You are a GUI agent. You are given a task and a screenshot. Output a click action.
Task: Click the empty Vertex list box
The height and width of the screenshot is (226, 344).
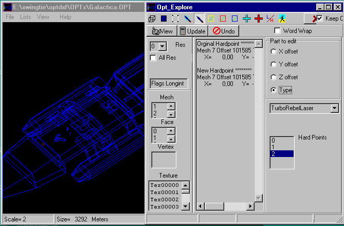point(164,160)
